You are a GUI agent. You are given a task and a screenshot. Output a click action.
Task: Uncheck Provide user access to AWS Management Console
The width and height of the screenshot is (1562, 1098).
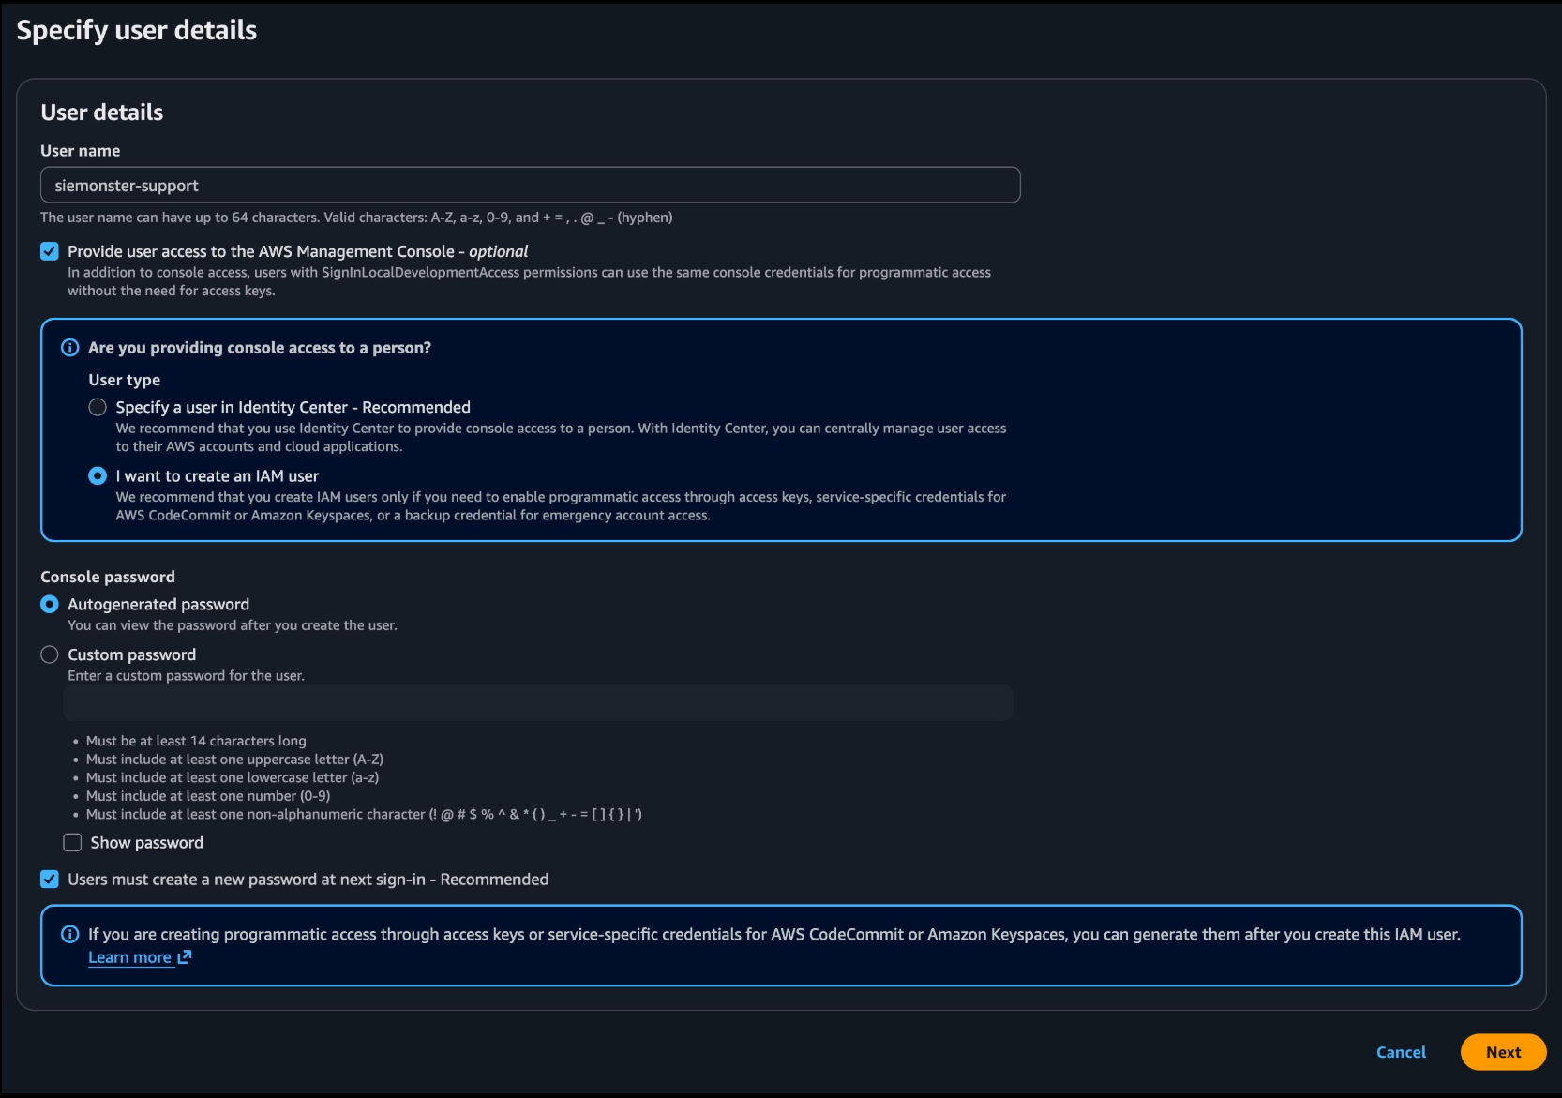click(50, 251)
